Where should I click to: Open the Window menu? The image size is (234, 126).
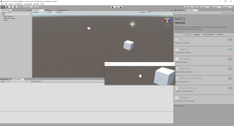36,4
